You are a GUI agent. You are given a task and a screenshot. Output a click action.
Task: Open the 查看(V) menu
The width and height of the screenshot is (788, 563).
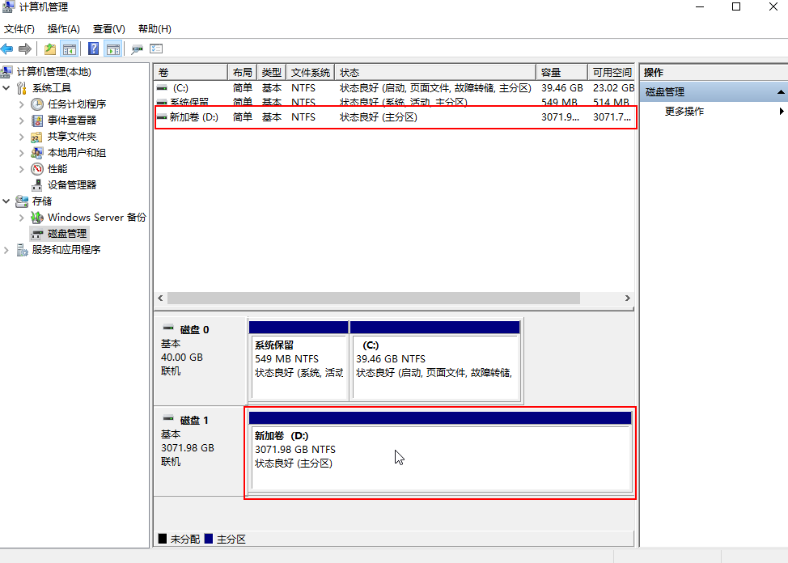tap(108, 29)
